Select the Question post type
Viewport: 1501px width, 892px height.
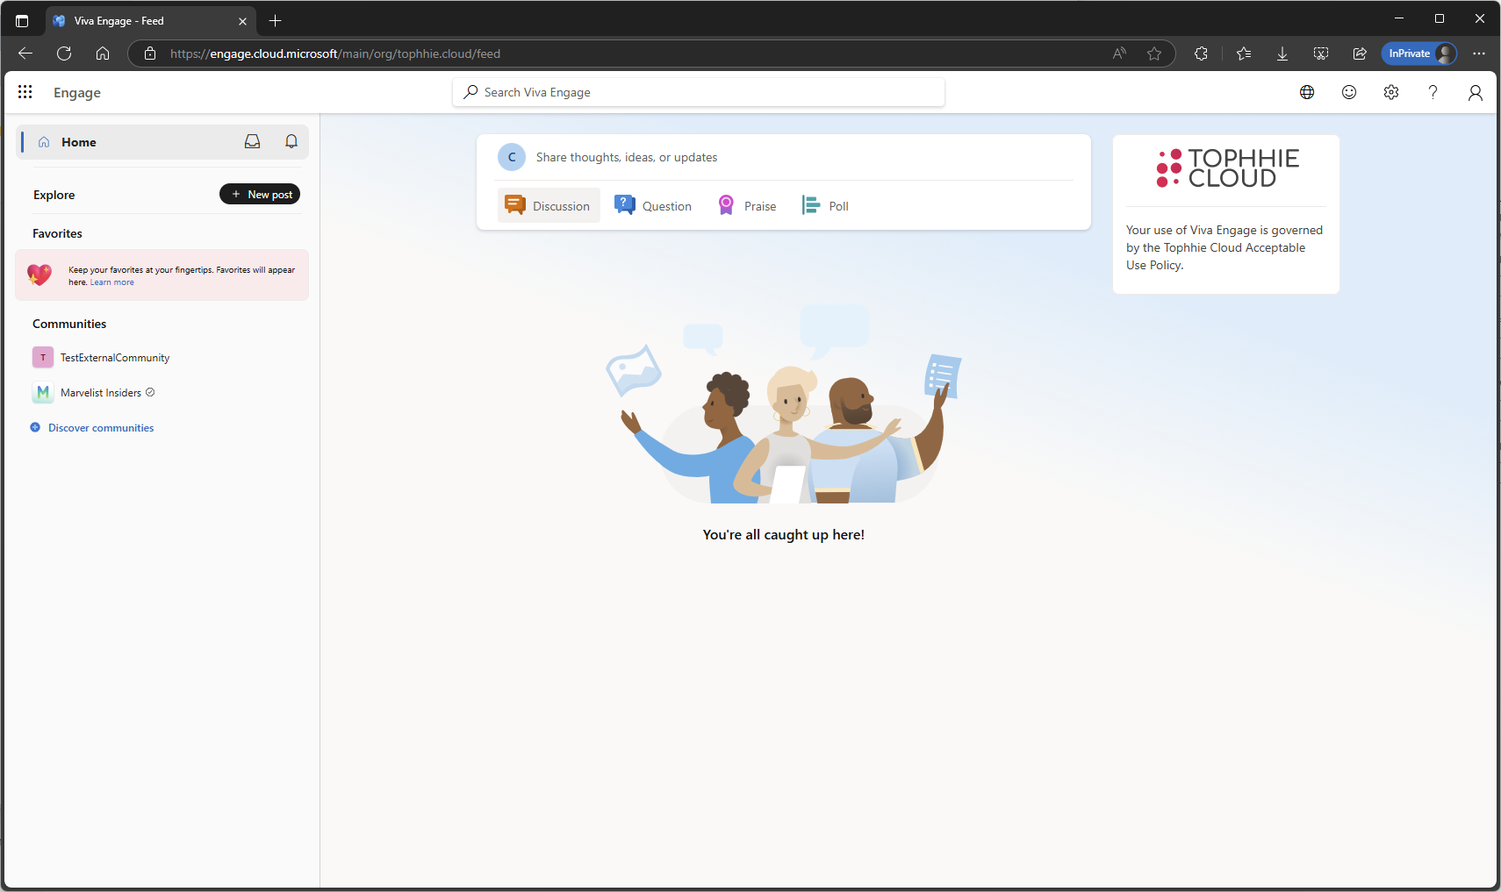[x=653, y=205]
